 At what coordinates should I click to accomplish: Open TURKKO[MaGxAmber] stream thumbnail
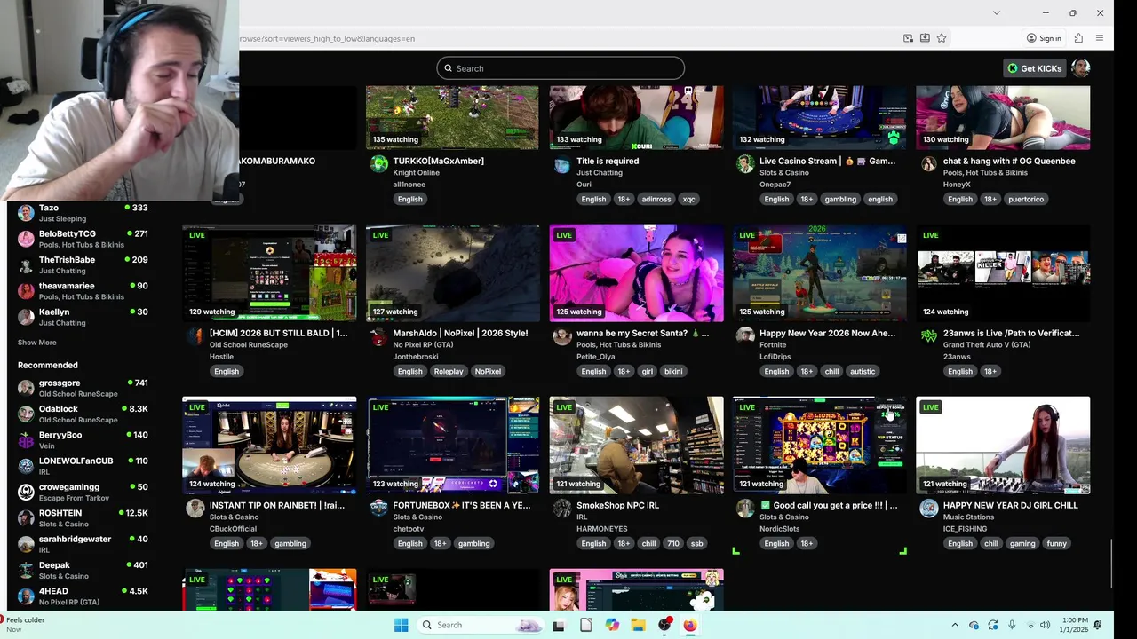(452, 117)
